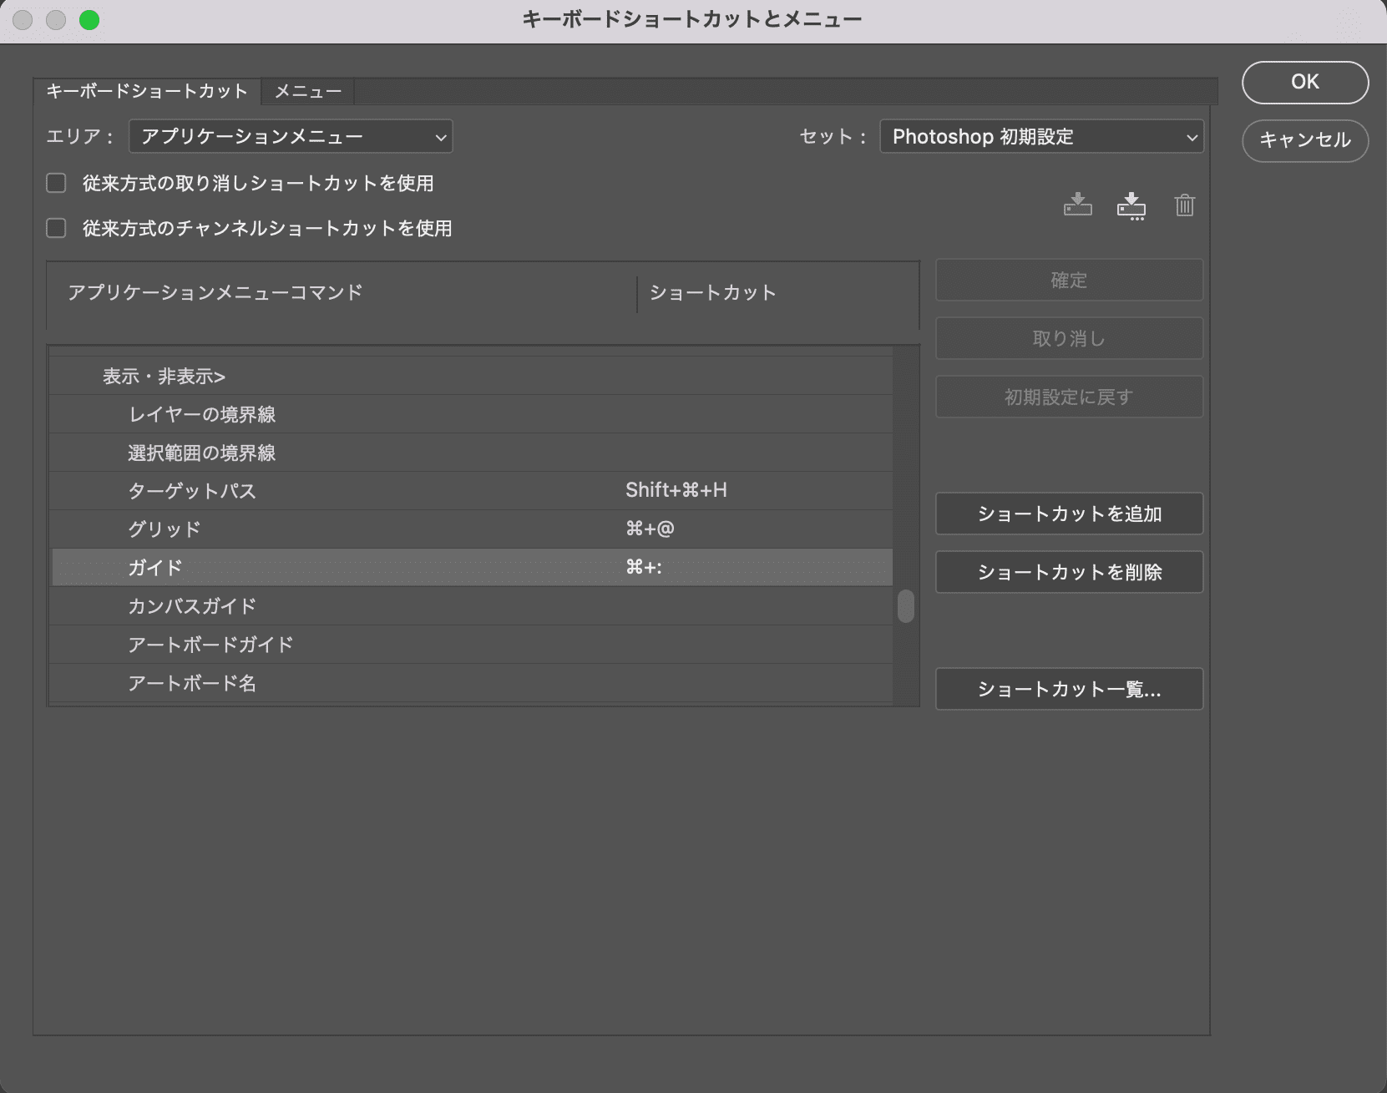Enable 従来方式のチャンネルショートカットを使用 checkbox
Viewport: 1387px width, 1093px height.
56,228
